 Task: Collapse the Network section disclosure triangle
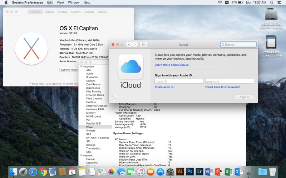(x=81, y=156)
